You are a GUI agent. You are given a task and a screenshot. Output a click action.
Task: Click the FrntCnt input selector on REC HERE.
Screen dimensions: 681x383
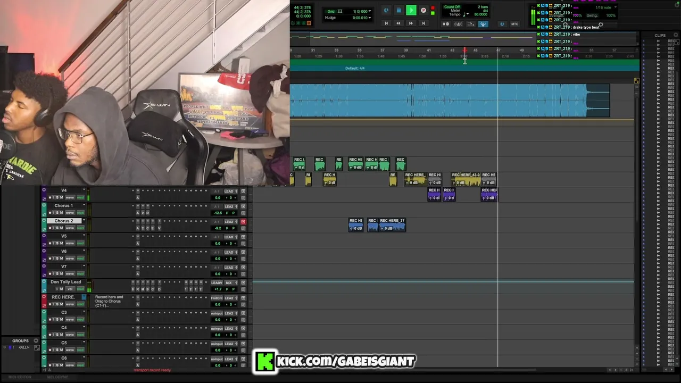point(217,298)
